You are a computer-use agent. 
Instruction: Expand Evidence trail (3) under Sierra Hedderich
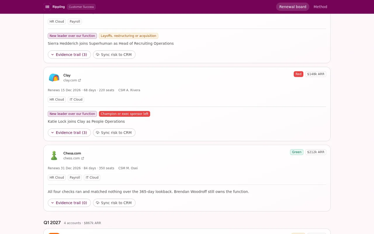69,55
